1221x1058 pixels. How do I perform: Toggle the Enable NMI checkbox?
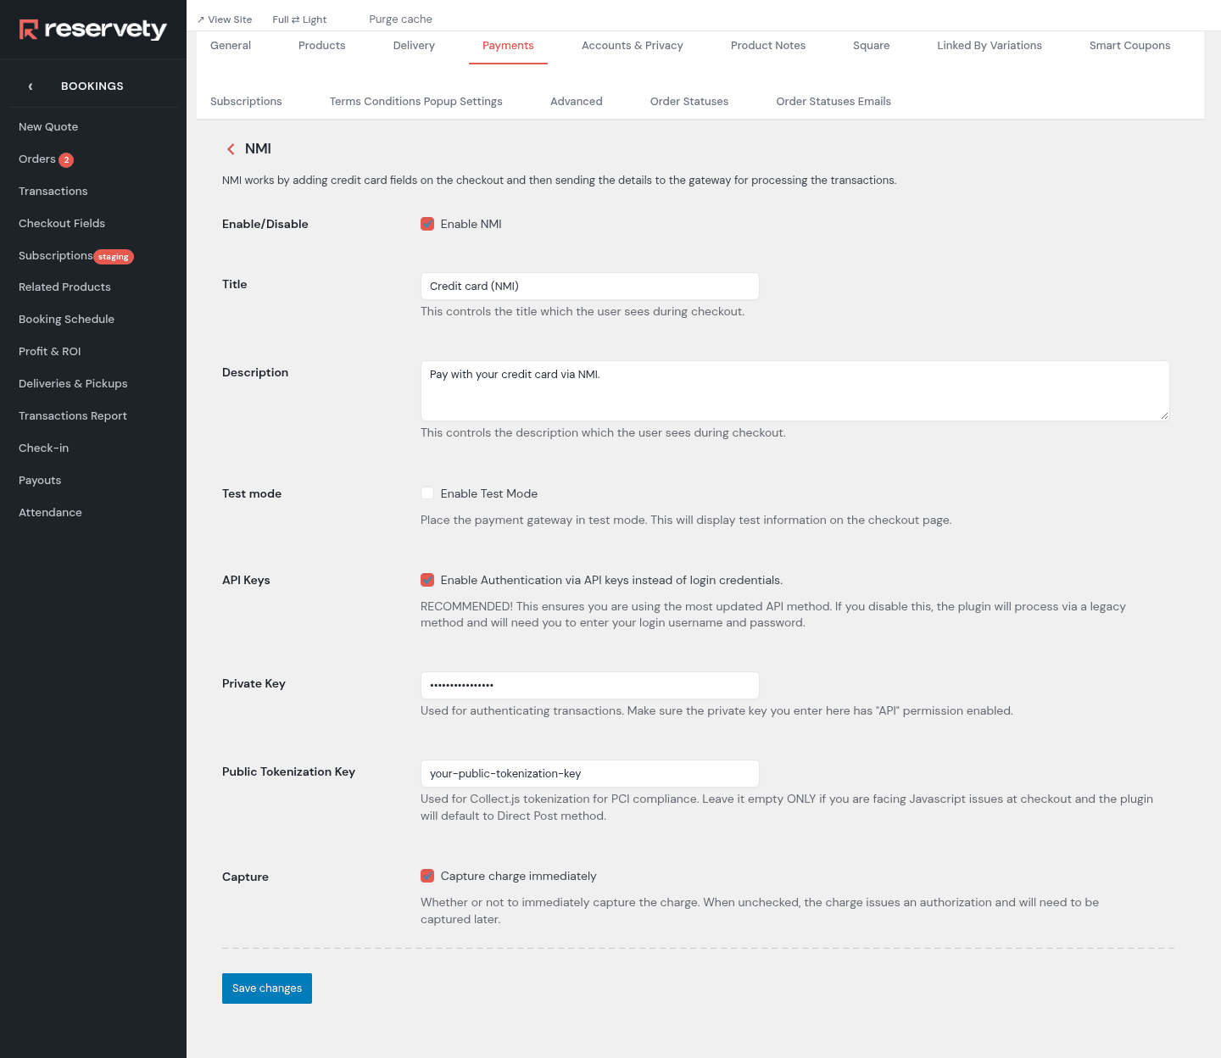click(x=427, y=224)
